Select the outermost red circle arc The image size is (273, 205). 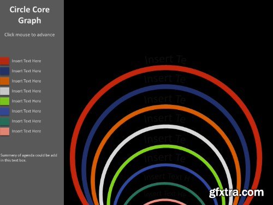tap(165, 68)
